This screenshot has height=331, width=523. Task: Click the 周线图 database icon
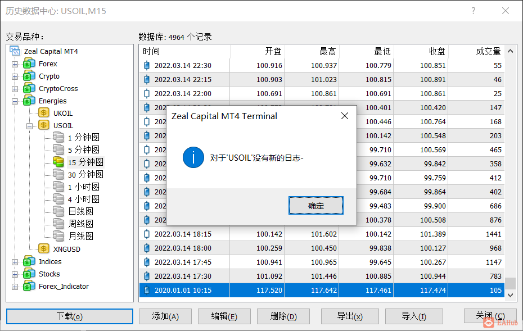(58, 224)
